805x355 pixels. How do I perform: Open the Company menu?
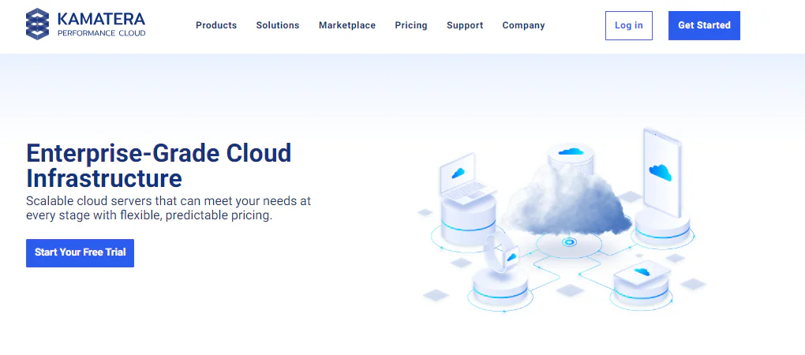(x=524, y=25)
